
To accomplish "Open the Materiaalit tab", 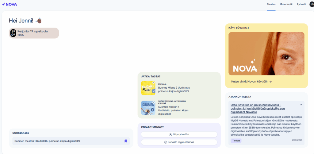I will pos(286,4).
